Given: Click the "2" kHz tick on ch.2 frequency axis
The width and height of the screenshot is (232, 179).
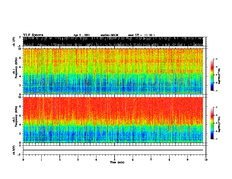Looking at the screenshot, I should 21,134.
